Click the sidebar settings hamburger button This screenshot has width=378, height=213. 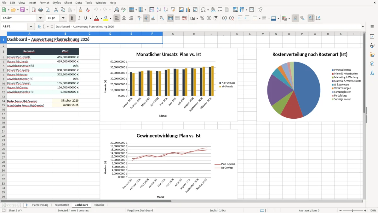click(372, 27)
